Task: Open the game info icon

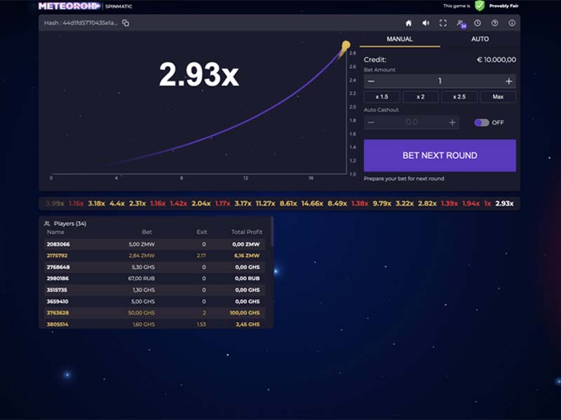Action: 512,23
